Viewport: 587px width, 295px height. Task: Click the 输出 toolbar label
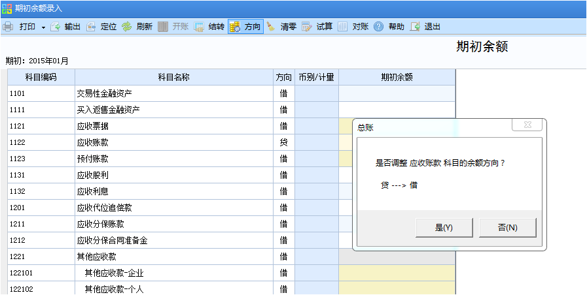[x=72, y=27]
